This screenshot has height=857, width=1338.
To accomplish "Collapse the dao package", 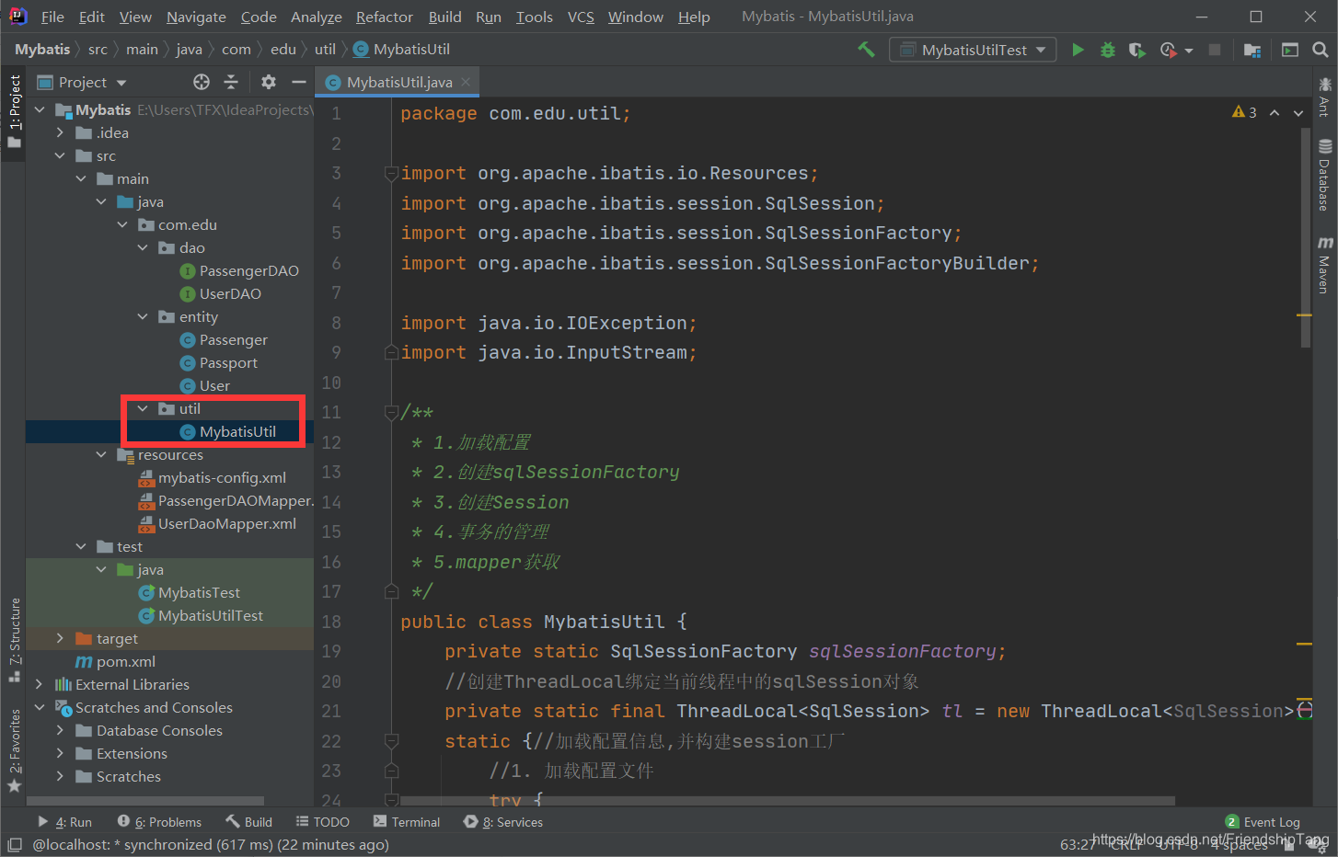I will tap(143, 247).
